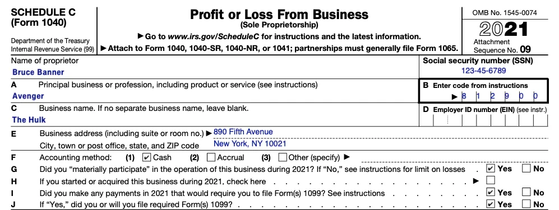Check the Accrual accounting method box
This screenshot has height=210, width=559.
point(211,157)
